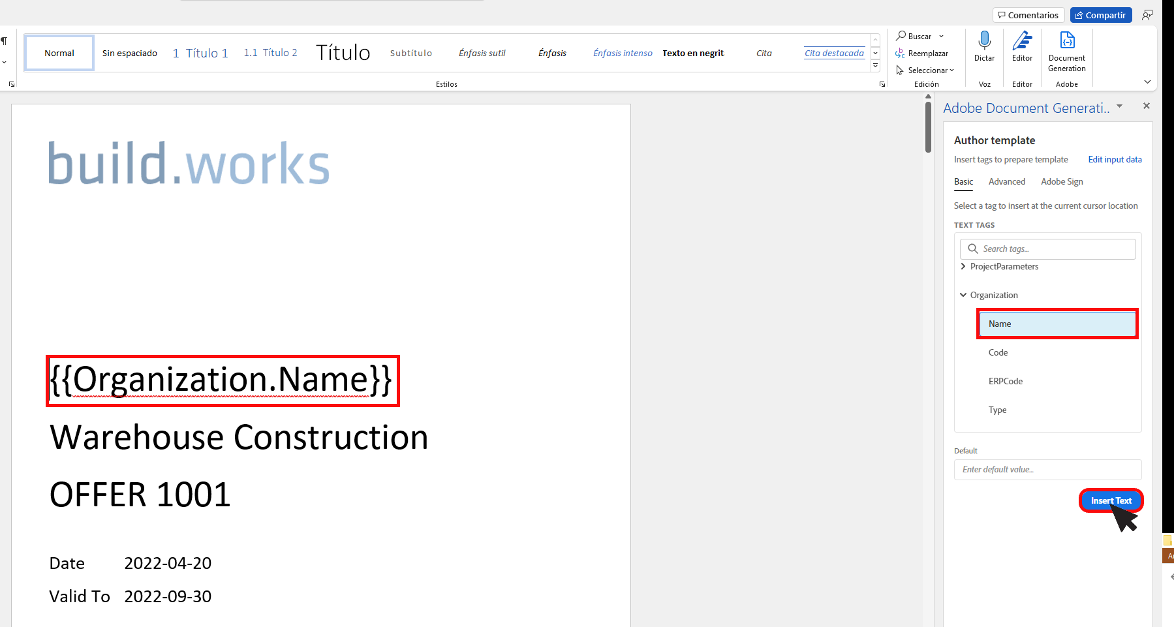Open the Buscar dropdown arrow
The image size is (1174, 627).
941,37
